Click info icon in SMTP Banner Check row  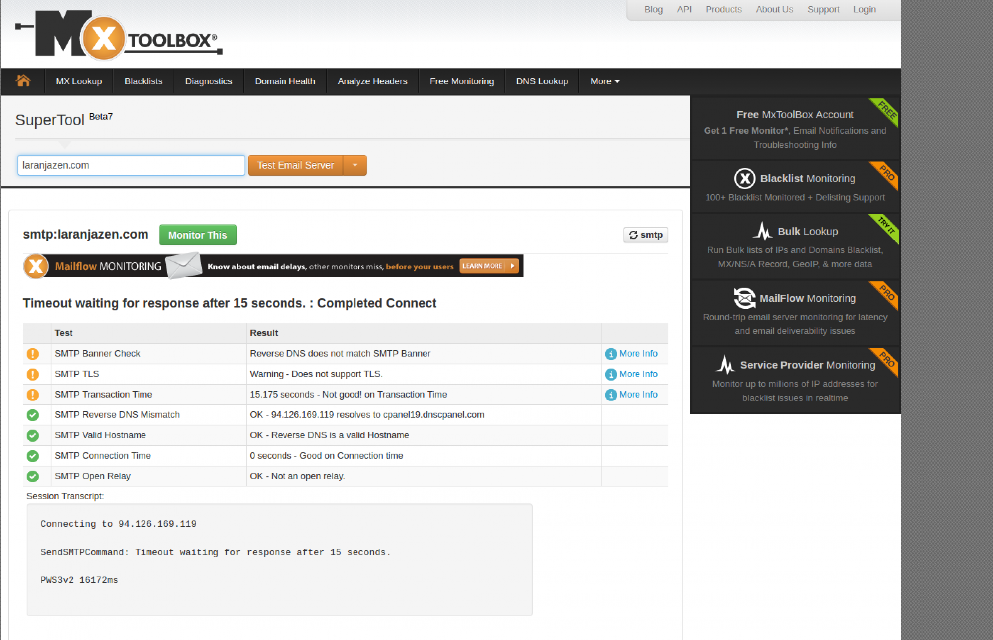(611, 354)
